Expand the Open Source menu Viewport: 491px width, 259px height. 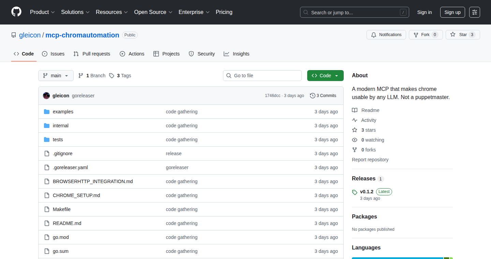pyautogui.click(x=153, y=12)
